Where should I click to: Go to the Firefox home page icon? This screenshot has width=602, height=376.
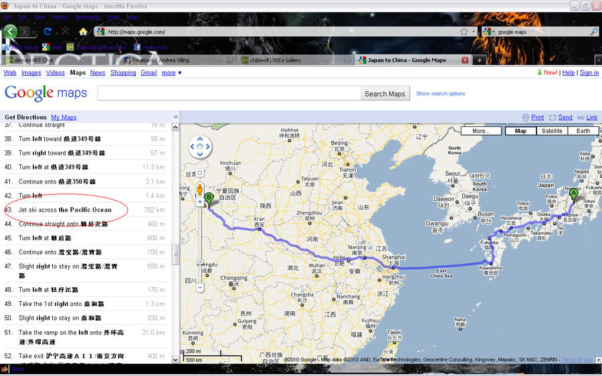tap(83, 31)
